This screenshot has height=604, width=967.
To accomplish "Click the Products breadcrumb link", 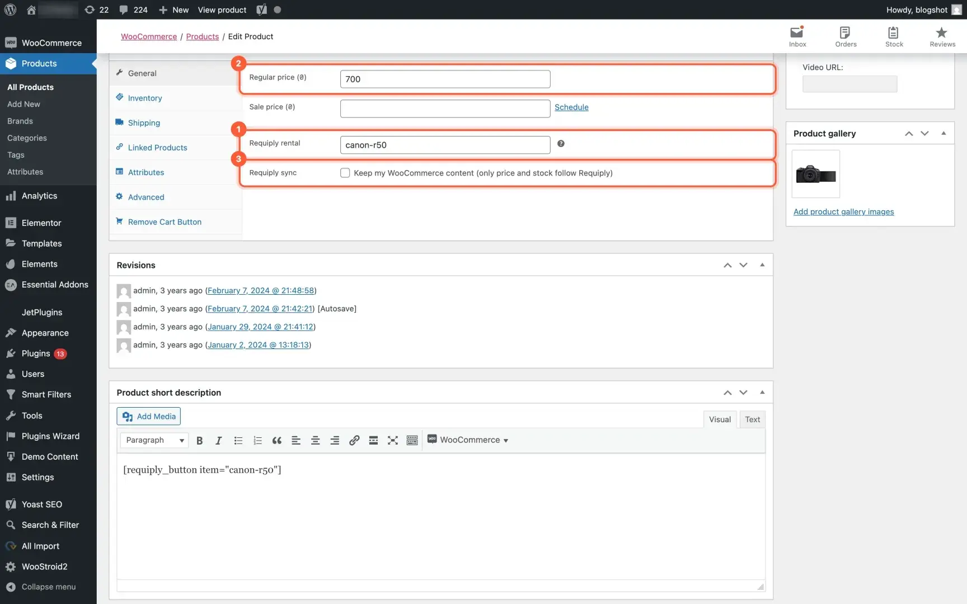I will (x=203, y=36).
